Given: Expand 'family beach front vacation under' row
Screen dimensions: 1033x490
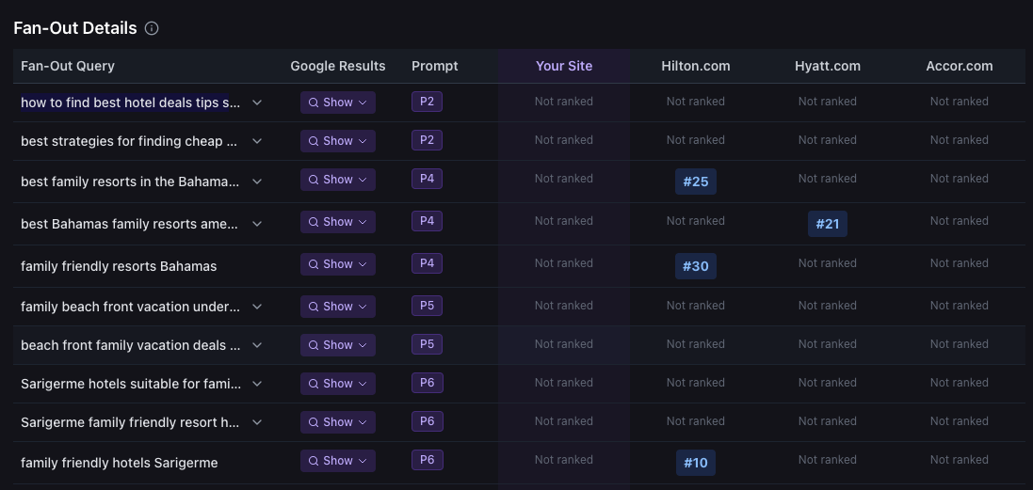Looking at the screenshot, I should tap(257, 307).
